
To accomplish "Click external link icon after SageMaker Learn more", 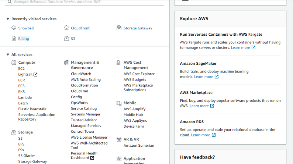I will (217, 77).
